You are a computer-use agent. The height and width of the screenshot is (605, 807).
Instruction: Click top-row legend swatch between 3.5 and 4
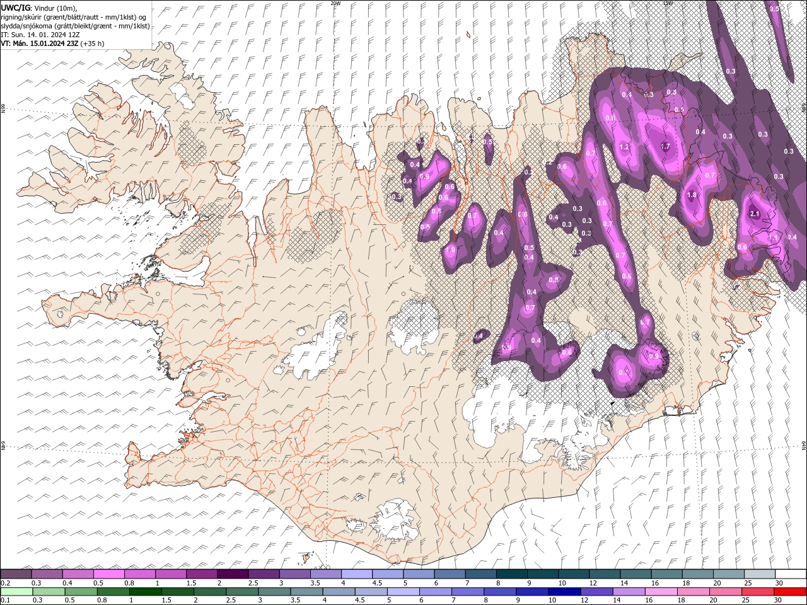click(325, 574)
